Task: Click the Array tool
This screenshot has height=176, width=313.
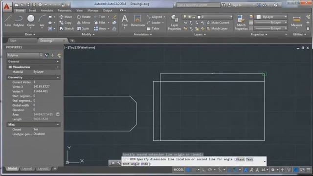Action: tap(100, 28)
